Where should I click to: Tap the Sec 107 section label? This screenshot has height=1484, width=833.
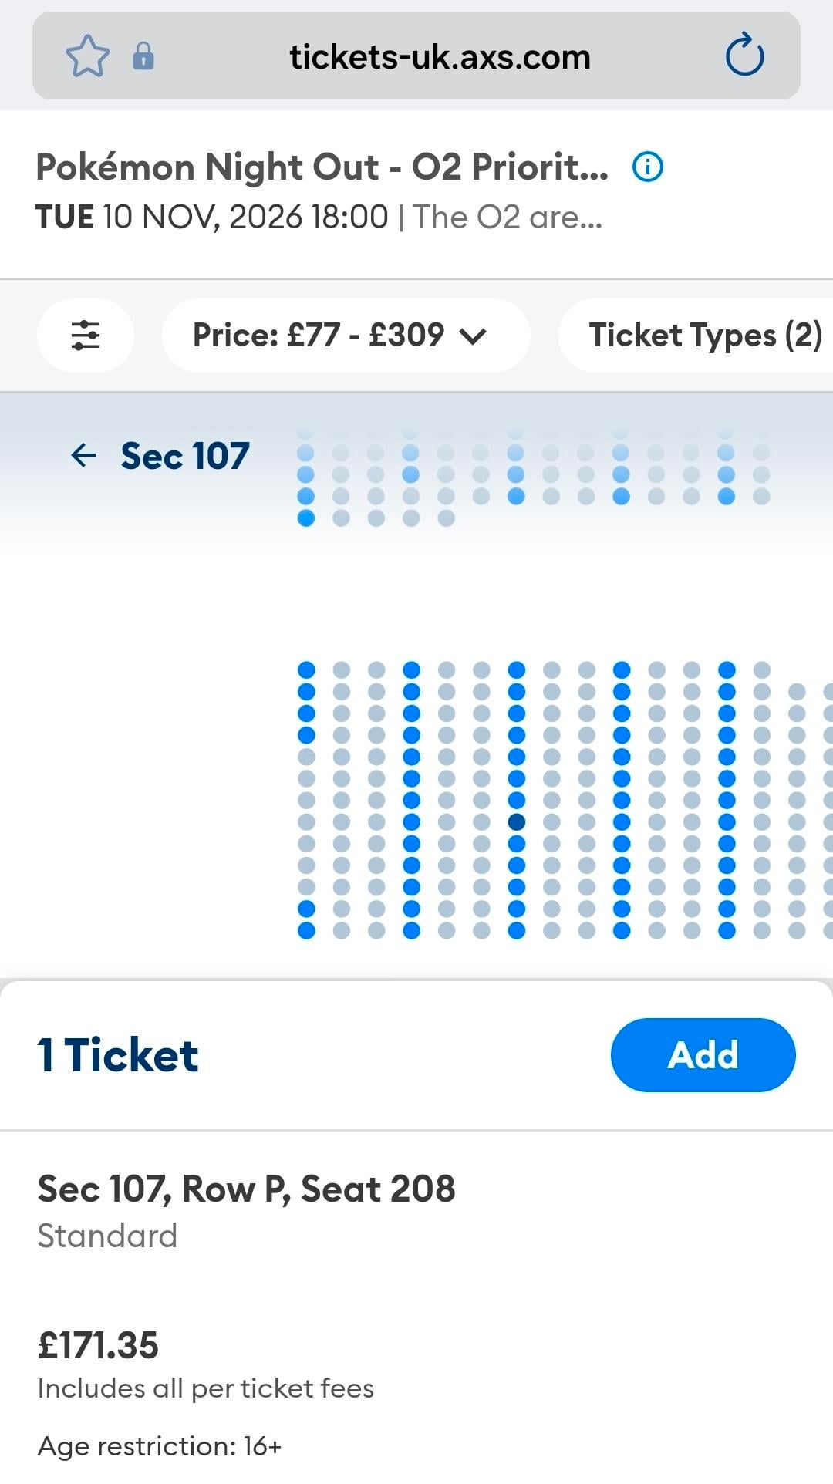tap(185, 456)
